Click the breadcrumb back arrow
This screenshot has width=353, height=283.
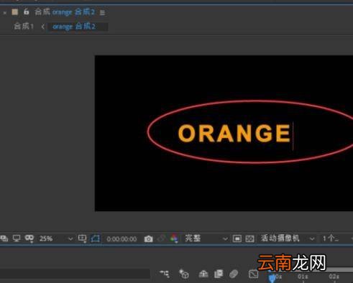point(43,27)
